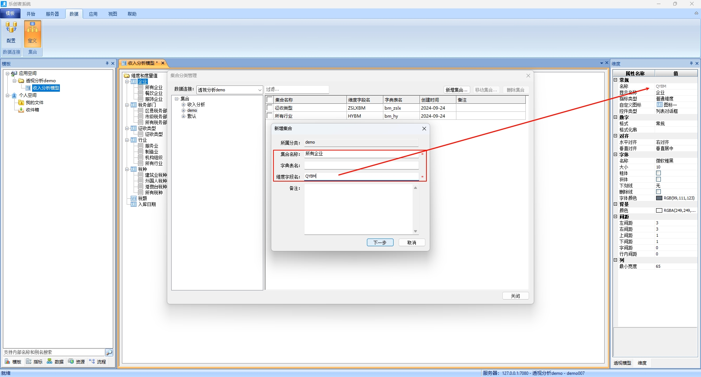Click the 取消 button in dialog
701x377 pixels.
click(411, 243)
